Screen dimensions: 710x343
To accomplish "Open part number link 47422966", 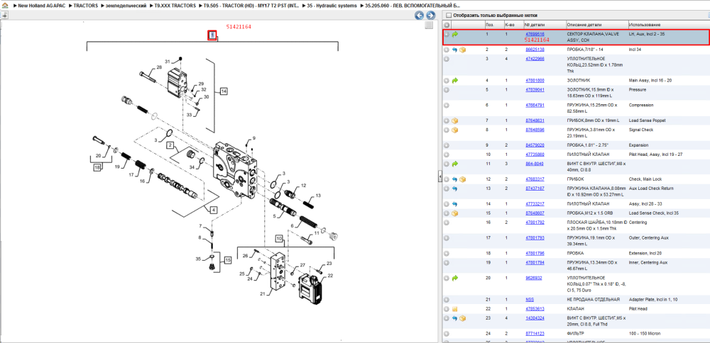I will tap(535, 59).
